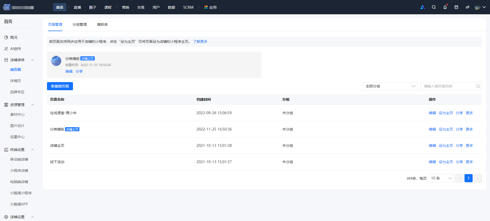This screenshot has height=221, width=490.
Task: Collapse the 店铺装修 sidebar section
Action: 32,60
